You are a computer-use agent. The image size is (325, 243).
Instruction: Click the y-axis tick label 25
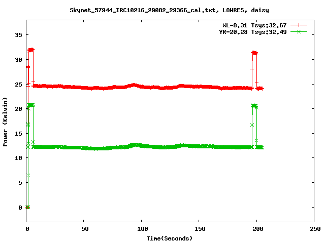pos(18,85)
